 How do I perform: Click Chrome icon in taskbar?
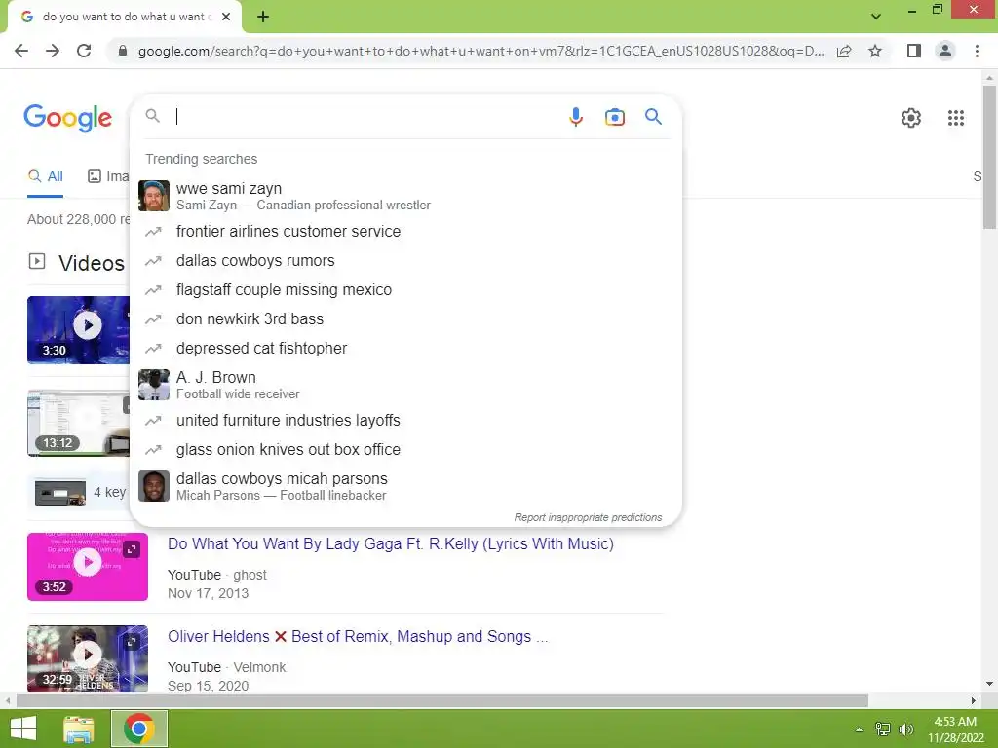tap(139, 729)
